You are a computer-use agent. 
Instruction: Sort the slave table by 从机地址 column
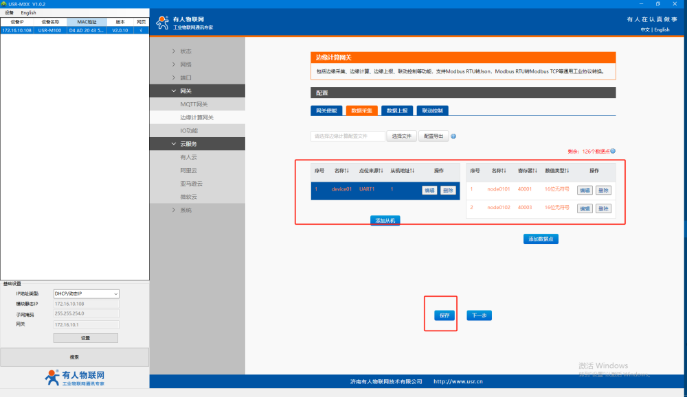tap(402, 170)
